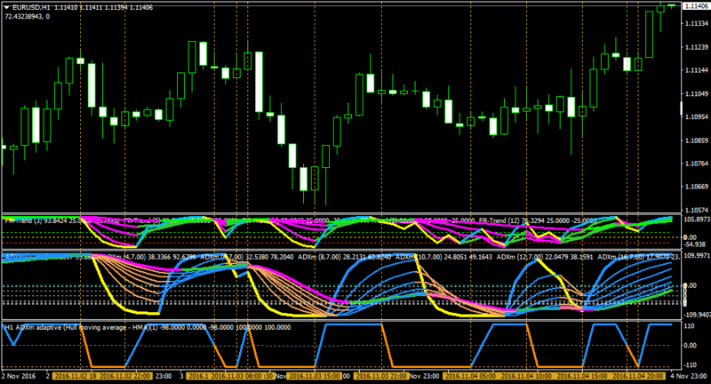Click the 1.11239 level on price scale
Screen dimensions: 711x384
coord(696,47)
